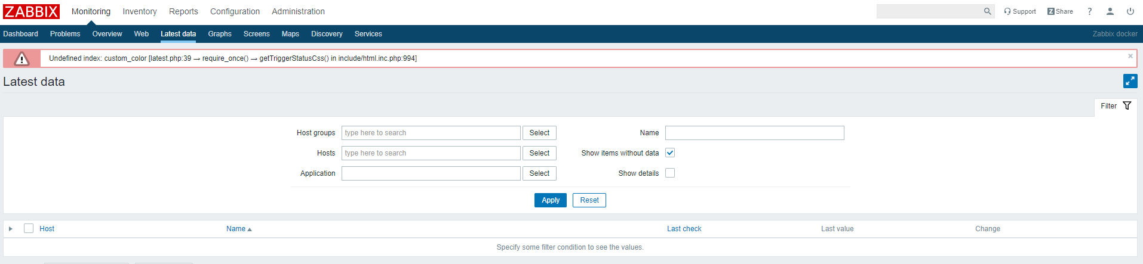Enable Show details checkbox
The width and height of the screenshot is (1143, 264).
tap(670, 173)
